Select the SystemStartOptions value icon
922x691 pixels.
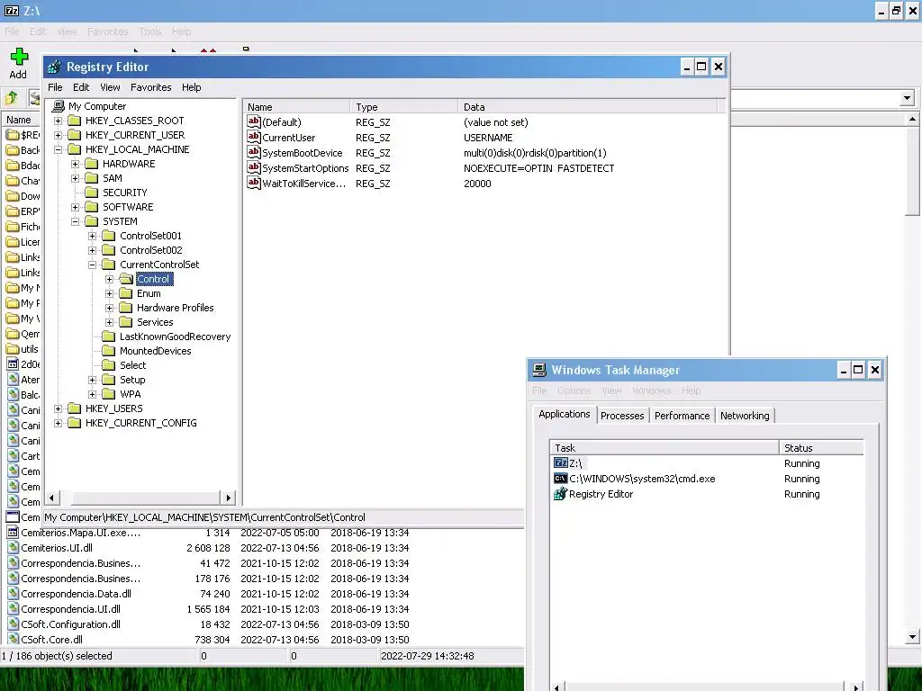[253, 167]
